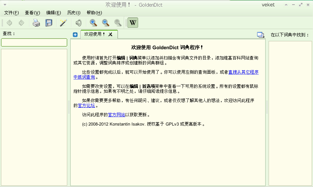Reset zoom with the plain magnifier icon
The height and width of the screenshot is (187, 313).
coord(118,23)
